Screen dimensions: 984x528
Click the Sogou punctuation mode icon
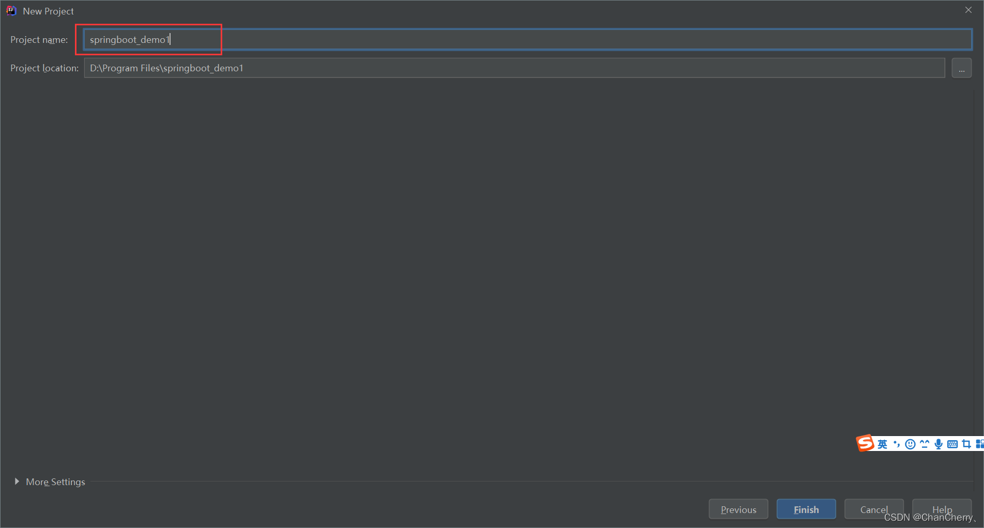(x=897, y=444)
